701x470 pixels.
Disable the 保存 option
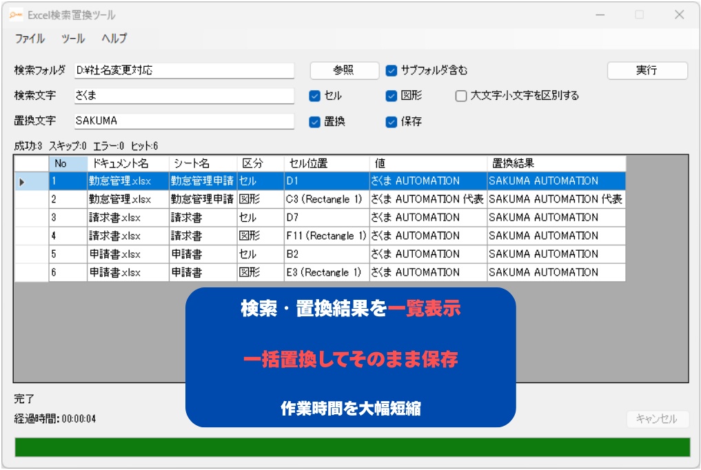click(392, 121)
